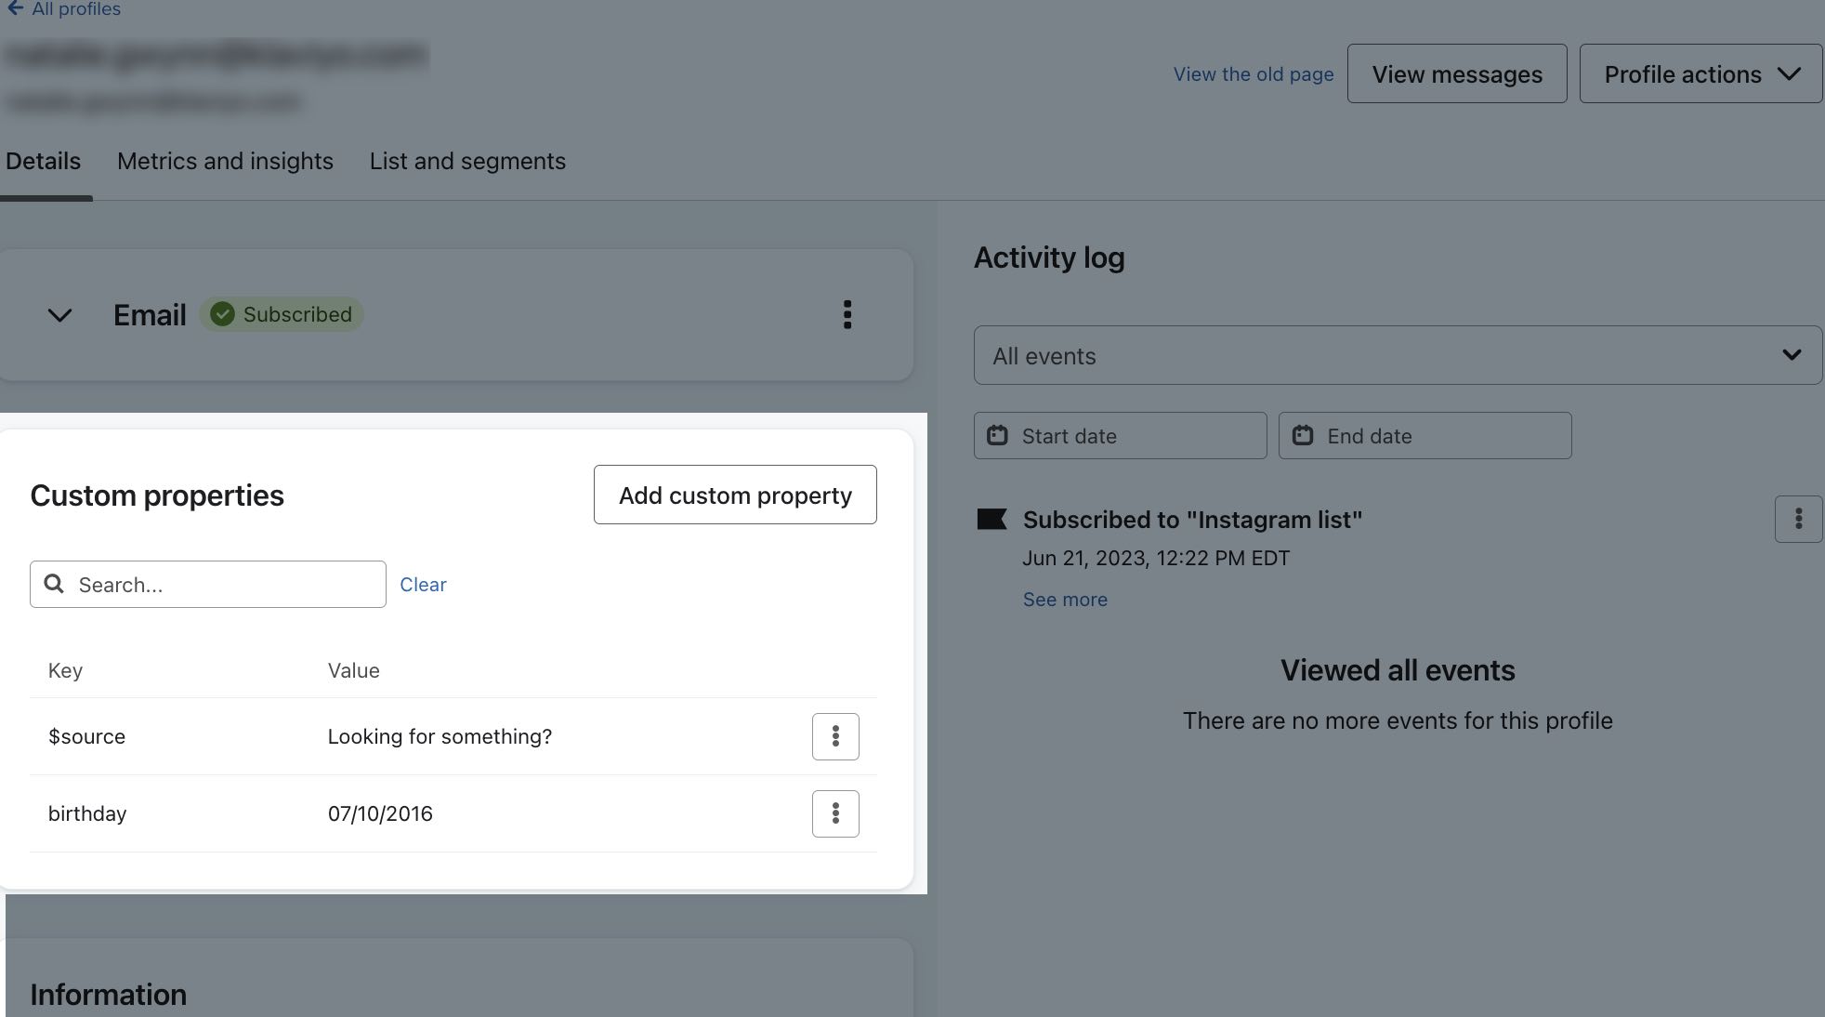This screenshot has width=1825, height=1017.
Task: Switch to the List and segments tab
Action: point(466,160)
